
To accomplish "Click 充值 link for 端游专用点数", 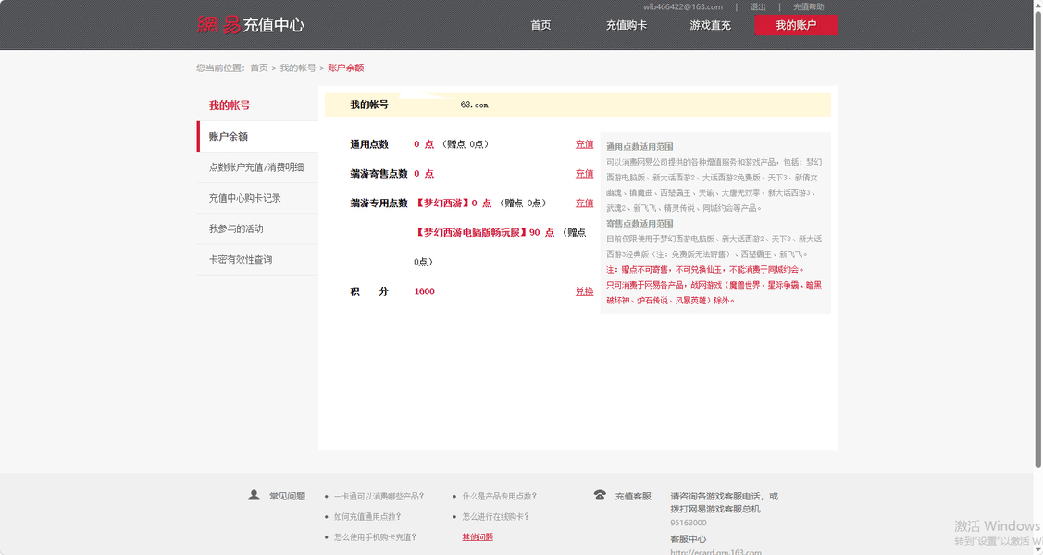I will click(x=584, y=203).
